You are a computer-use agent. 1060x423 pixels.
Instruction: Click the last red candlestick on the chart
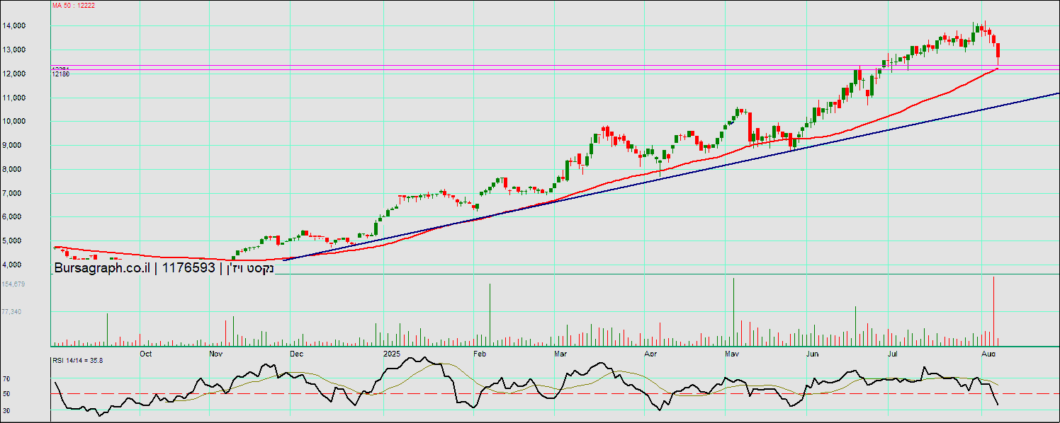998,51
